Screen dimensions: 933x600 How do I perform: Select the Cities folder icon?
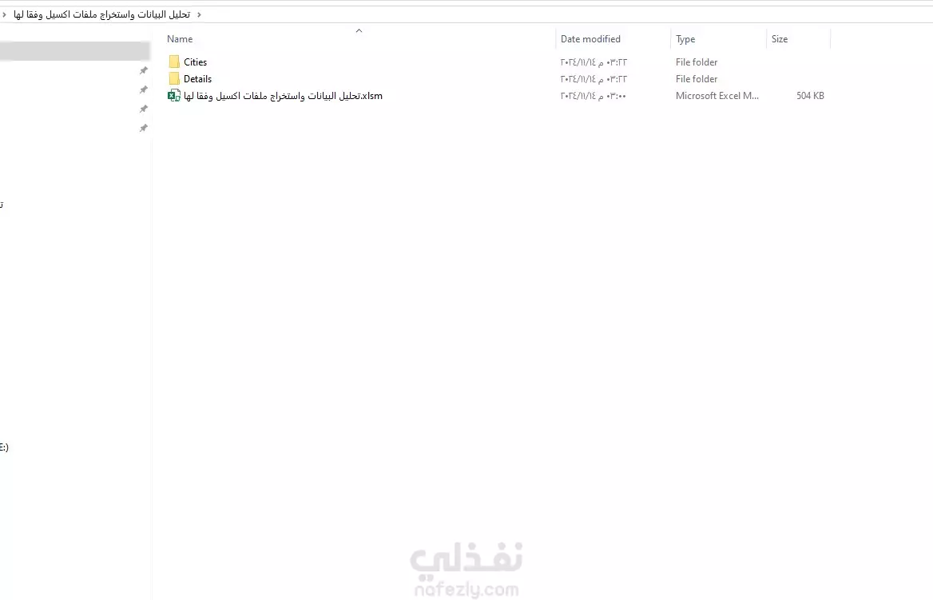click(174, 62)
